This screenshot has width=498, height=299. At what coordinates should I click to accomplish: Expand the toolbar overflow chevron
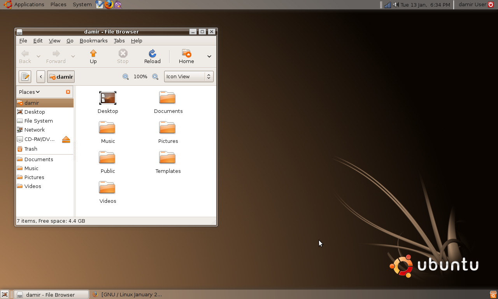[x=209, y=56]
